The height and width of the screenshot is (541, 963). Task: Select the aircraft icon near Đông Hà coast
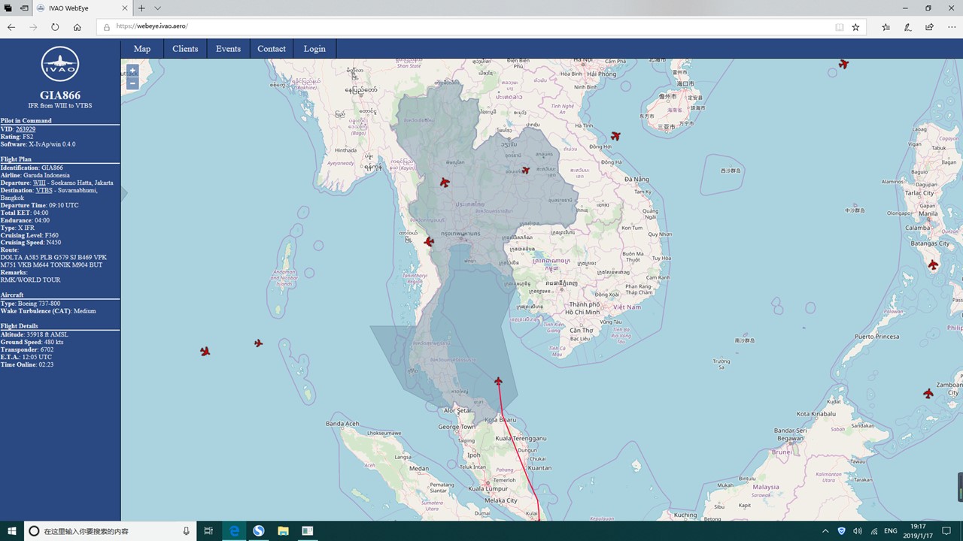[615, 136]
